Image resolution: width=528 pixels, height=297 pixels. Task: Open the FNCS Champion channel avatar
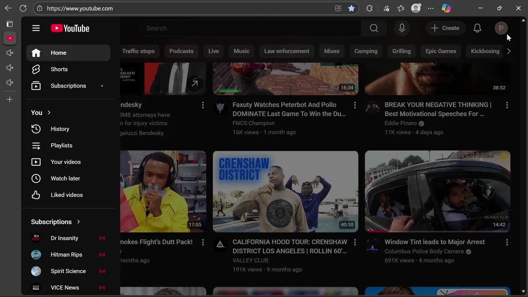220,108
